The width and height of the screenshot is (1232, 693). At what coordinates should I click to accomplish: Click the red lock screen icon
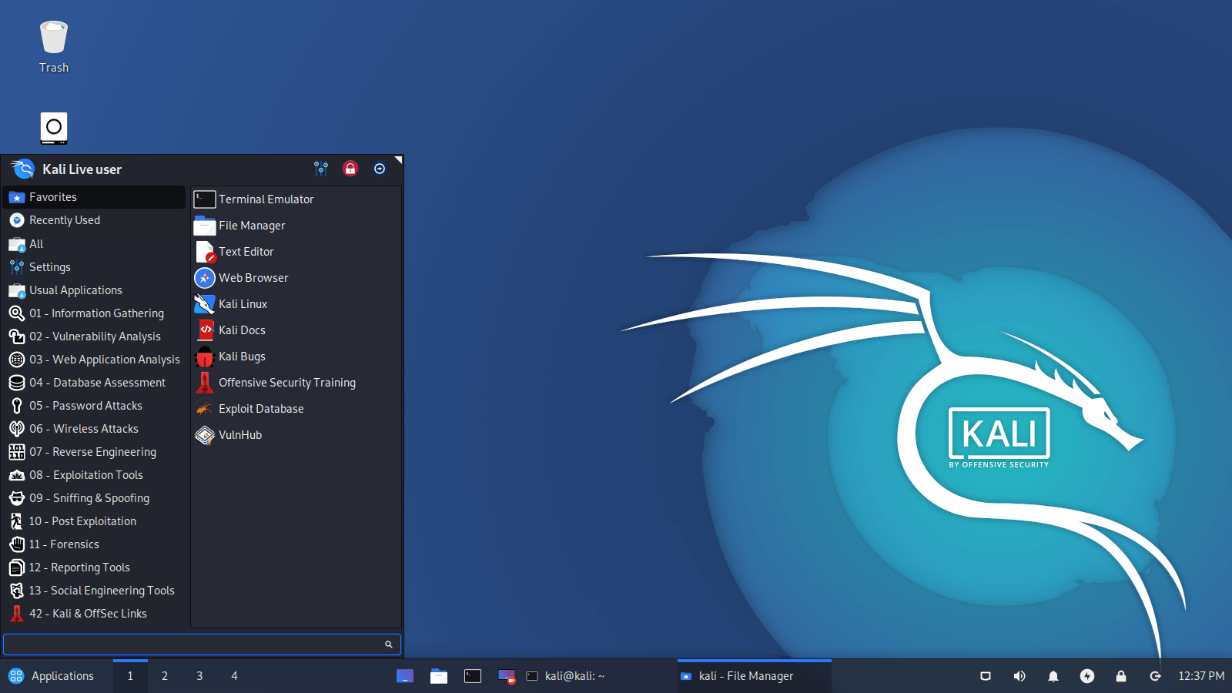(x=350, y=169)
